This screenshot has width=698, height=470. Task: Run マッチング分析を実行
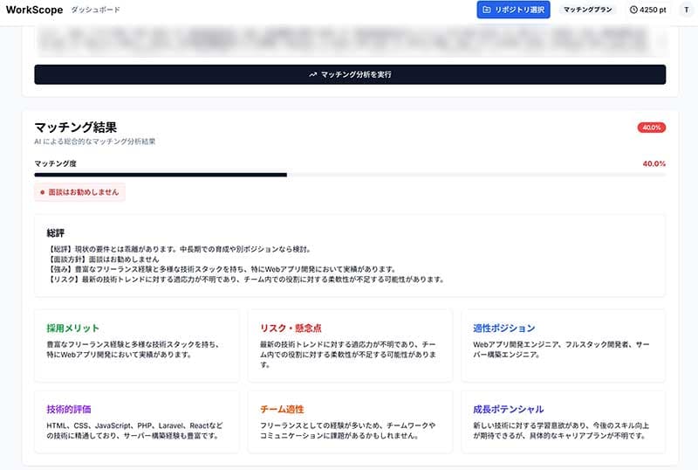[350, 74]
